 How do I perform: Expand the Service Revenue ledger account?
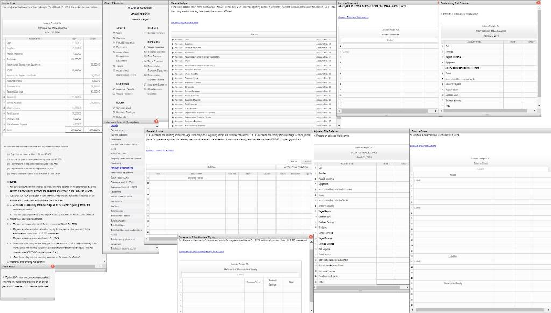coord(173,91)
